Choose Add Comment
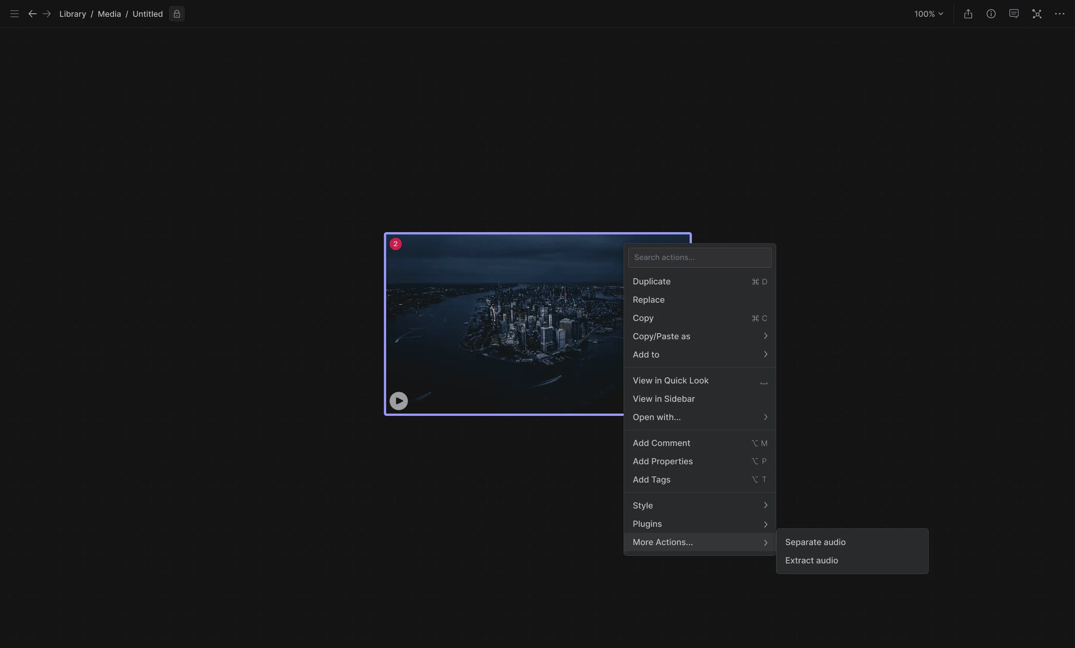Screen dimensions: 1075x648 coord(700,443)
